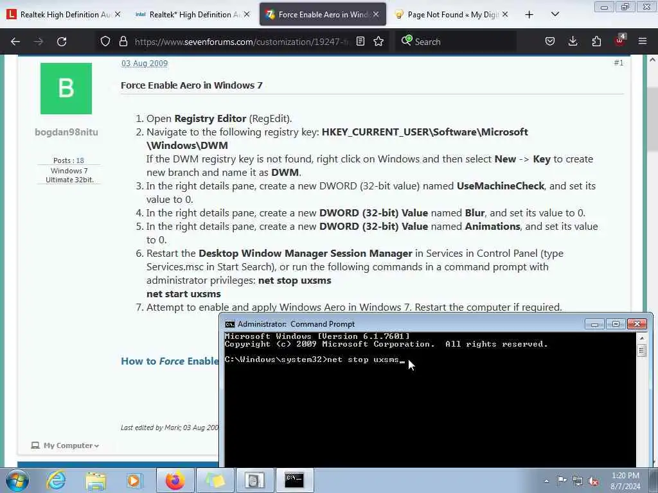The image size is (658, 493).
Task: Reload the page with the refresh icon
Action: click(x=62, y=42)
